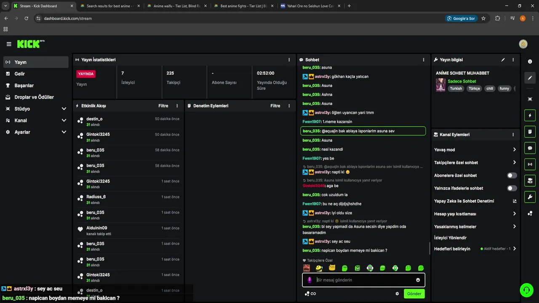The height and width of the screenshot is (303, 539).
Task: Toggle Abonelere özel sohbet switch
Action: [512, 175]
